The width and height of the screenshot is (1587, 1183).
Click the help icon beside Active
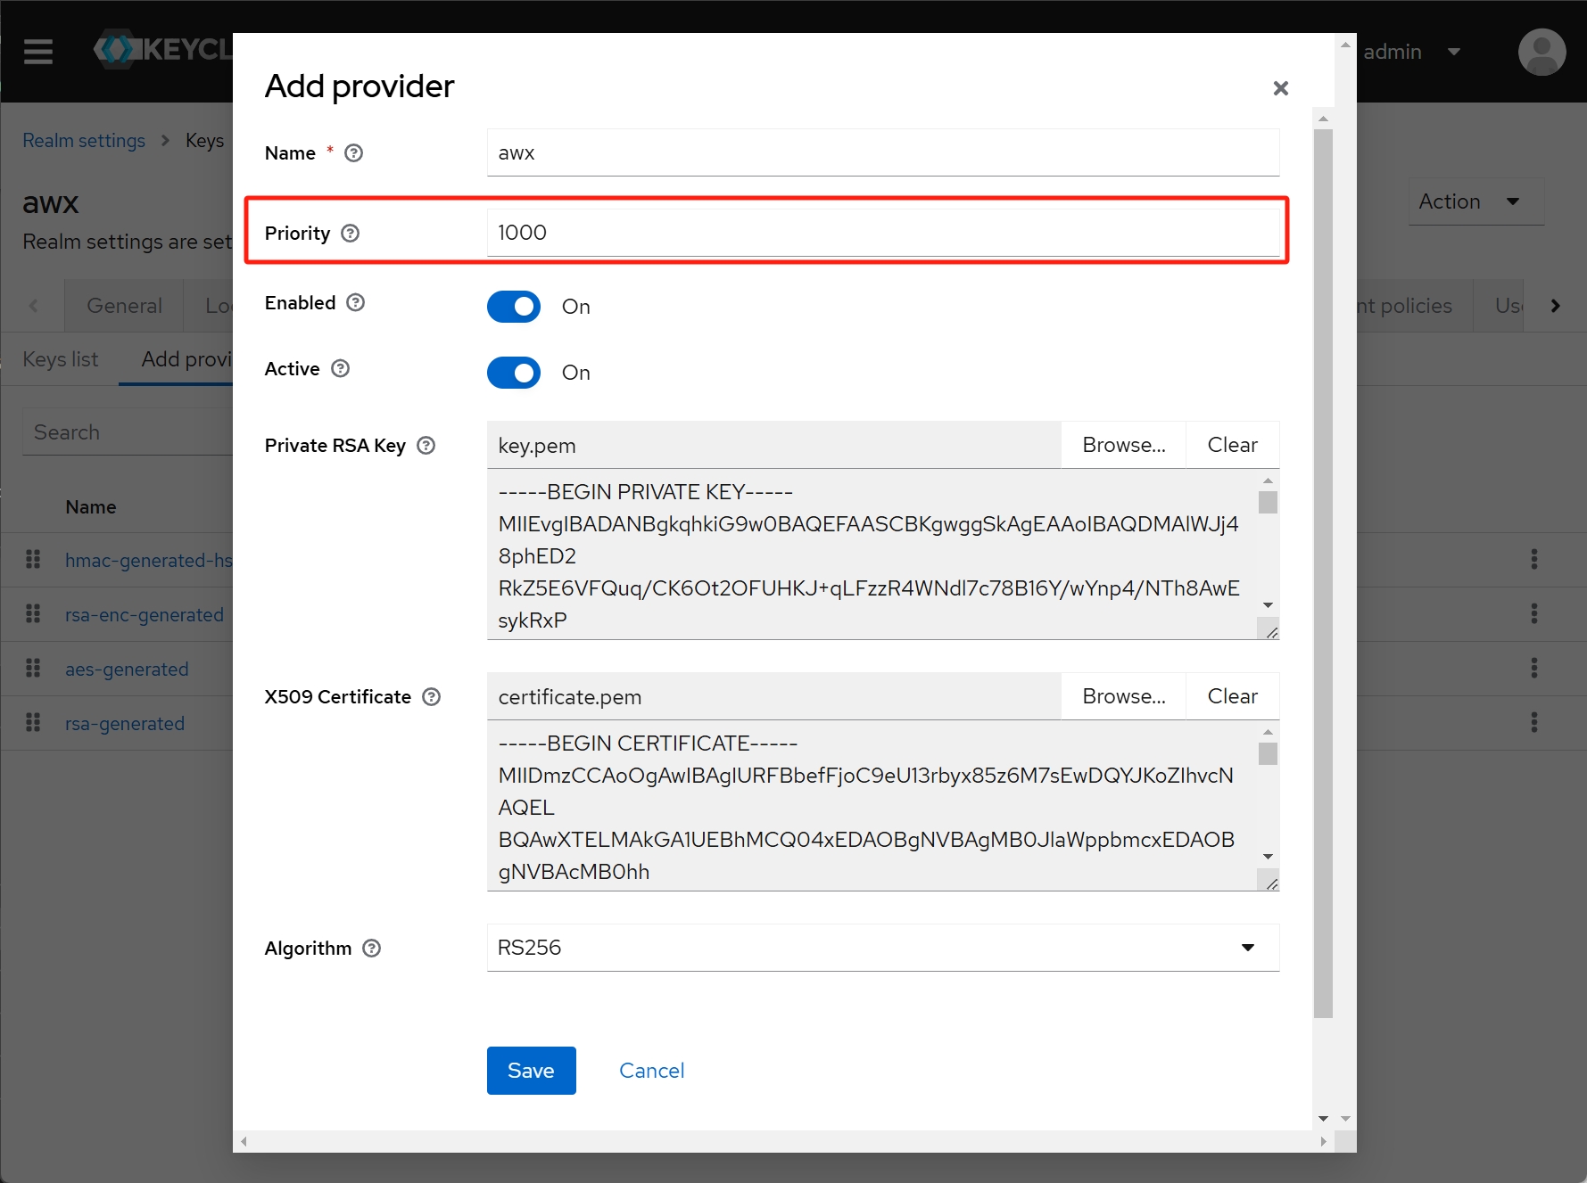(341, 369)
